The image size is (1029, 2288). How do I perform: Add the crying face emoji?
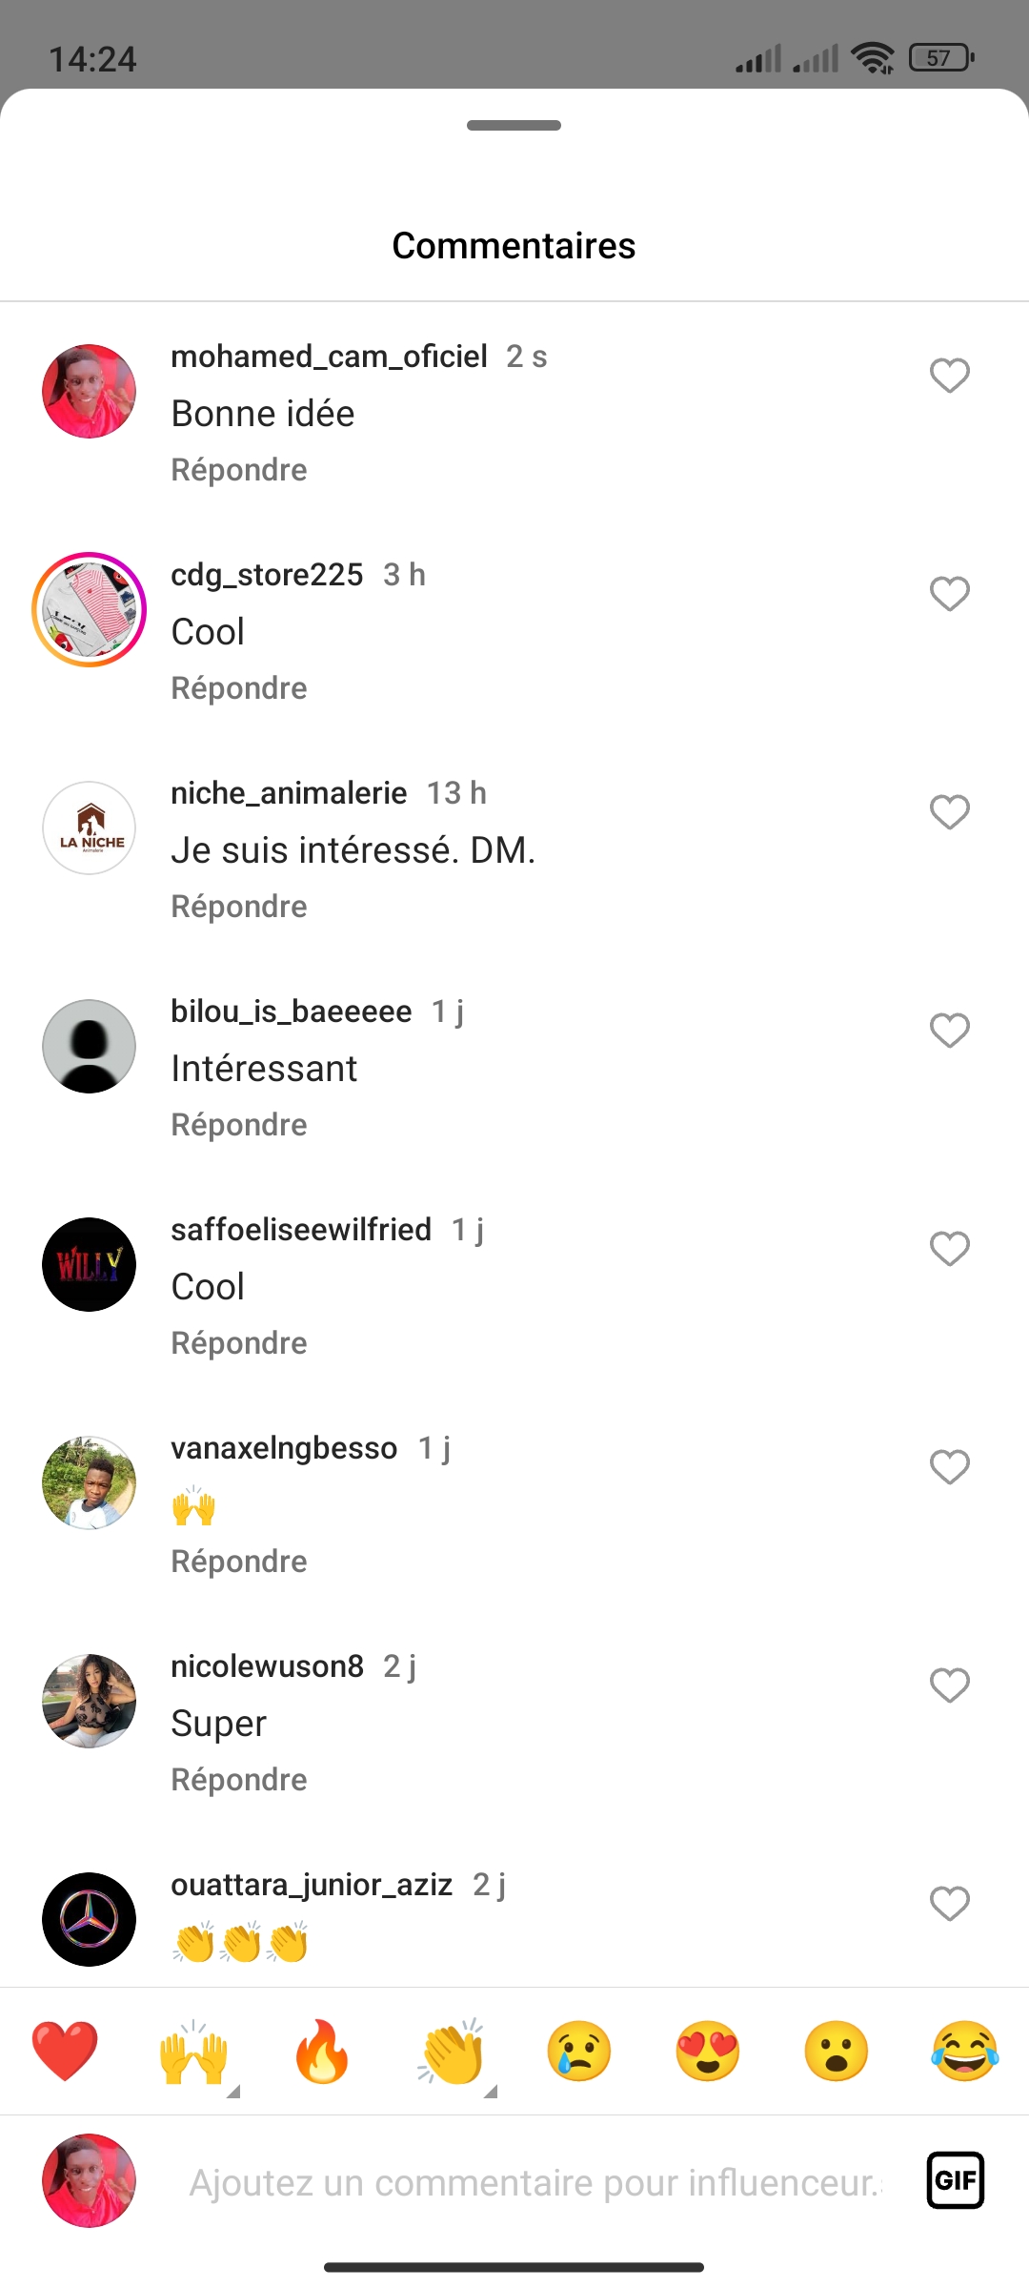tap(579, 2051)
